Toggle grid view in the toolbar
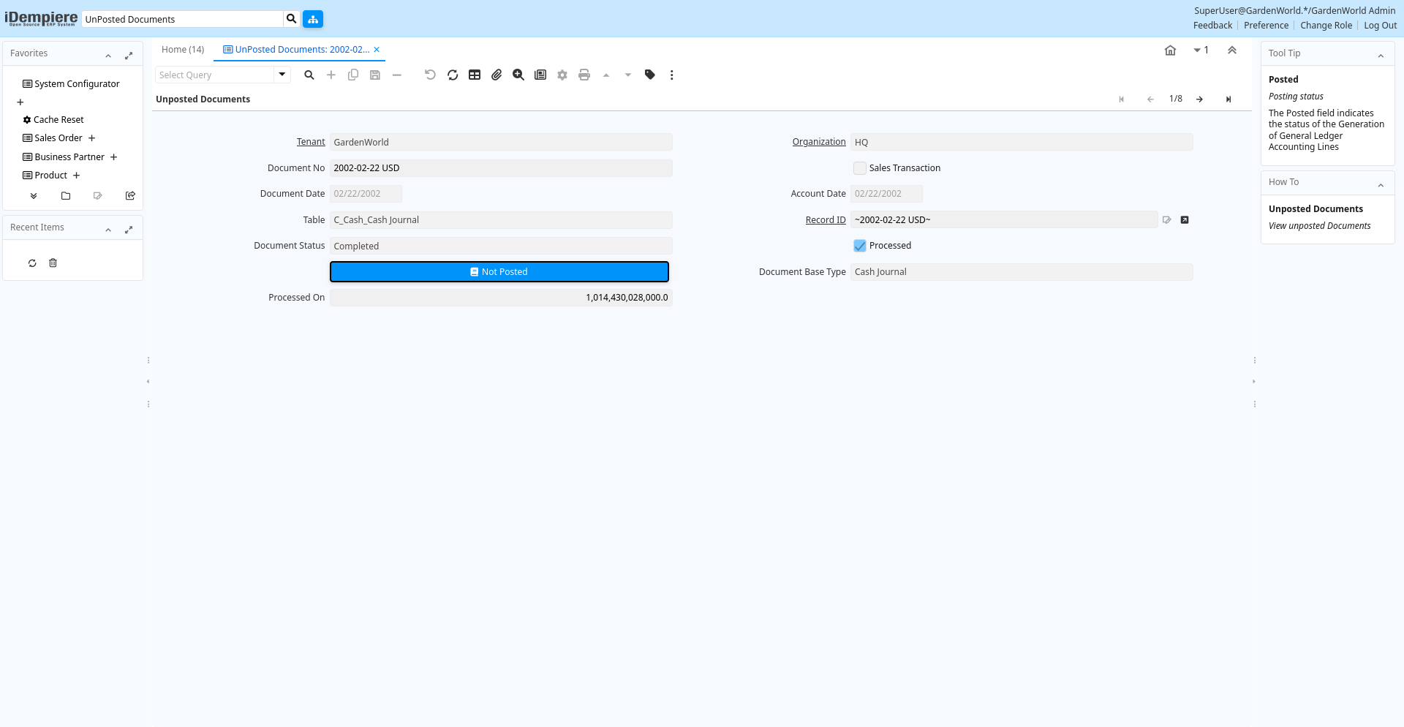 click(x=475, y=75)
